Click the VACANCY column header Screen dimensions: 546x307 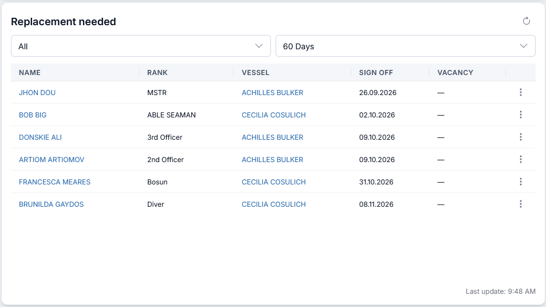coord(455,72)
